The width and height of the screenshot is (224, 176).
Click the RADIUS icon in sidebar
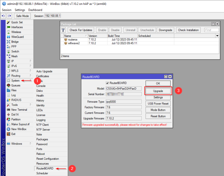pyautogui.click(x=9, y=100)
